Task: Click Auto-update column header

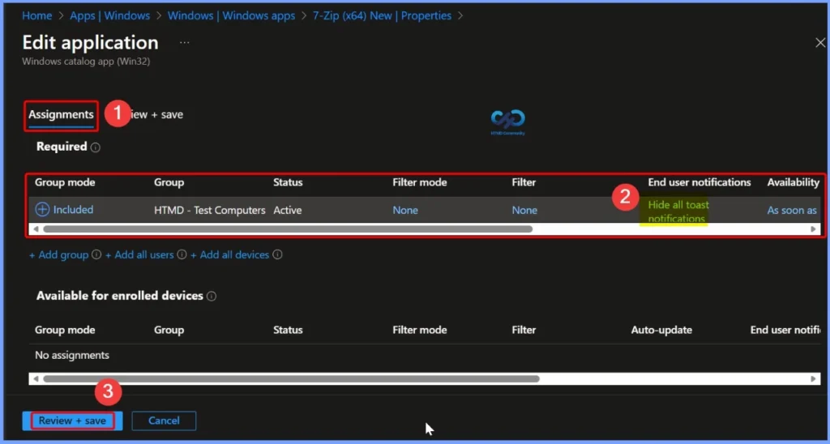Action: [661, 331]
